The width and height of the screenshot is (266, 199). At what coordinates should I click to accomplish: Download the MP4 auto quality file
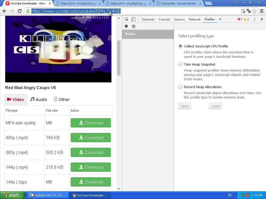91,123
